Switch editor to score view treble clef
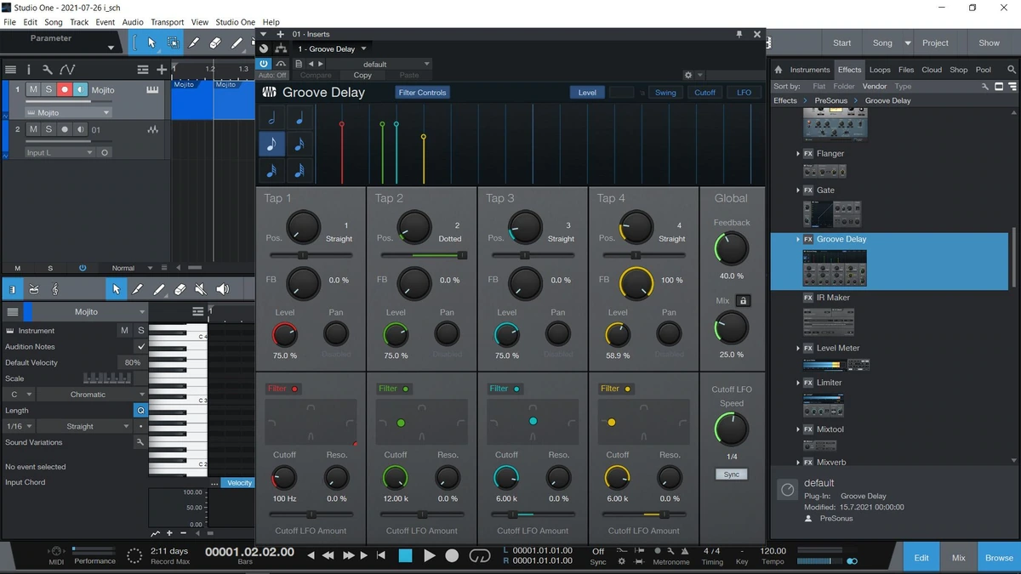The image size is (1021, 574). 55,289
